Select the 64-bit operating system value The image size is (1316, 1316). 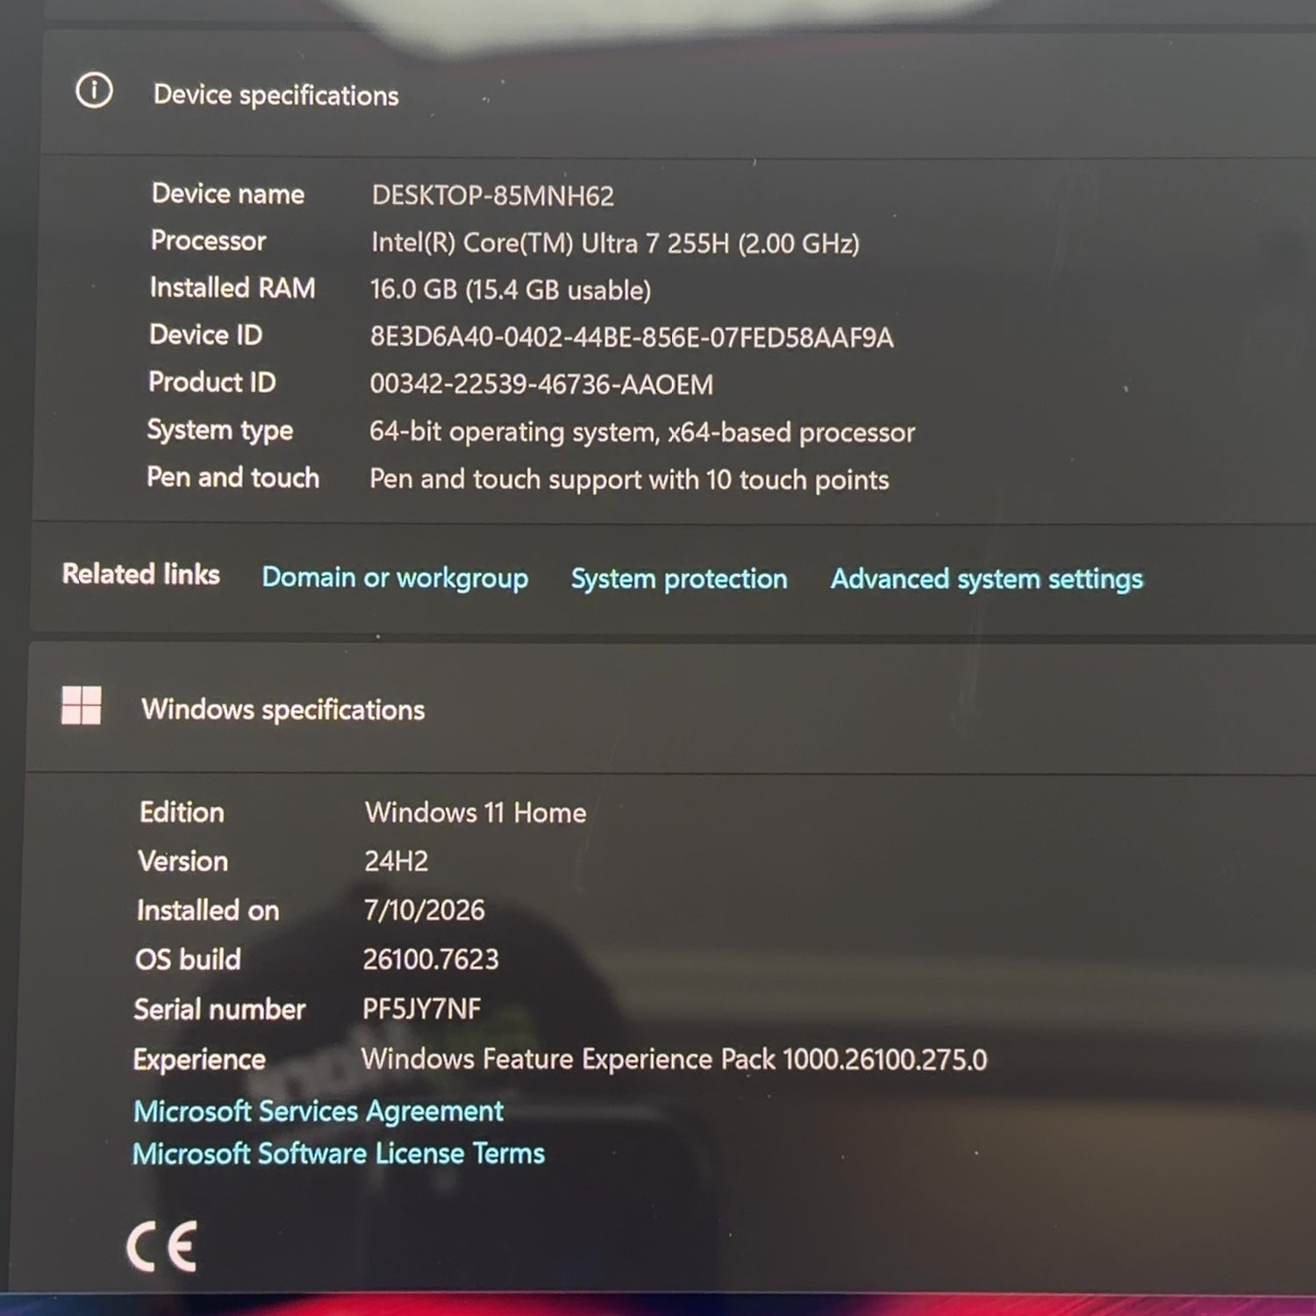point(642,432)
